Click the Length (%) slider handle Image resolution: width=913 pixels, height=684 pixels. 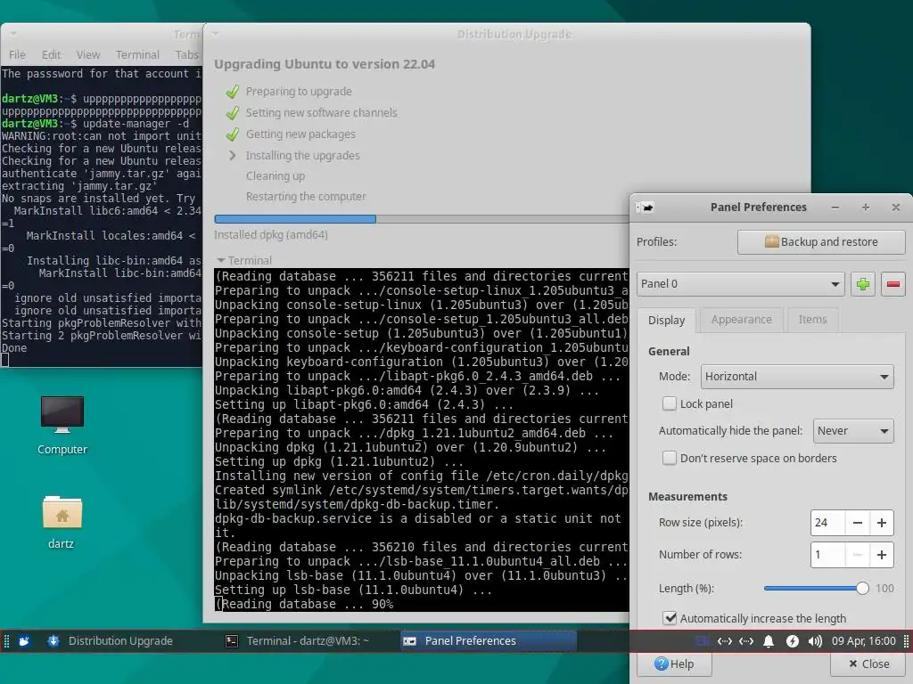tap(862, 589)
